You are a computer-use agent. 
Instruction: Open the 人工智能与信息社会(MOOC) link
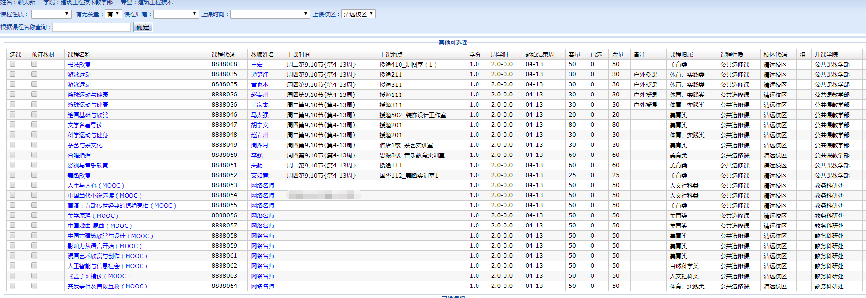107,266
